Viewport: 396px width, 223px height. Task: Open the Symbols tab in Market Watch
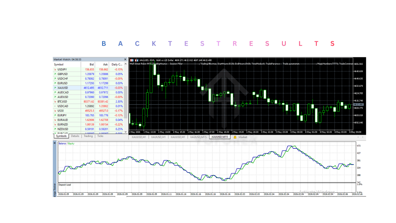click(61, 136)
